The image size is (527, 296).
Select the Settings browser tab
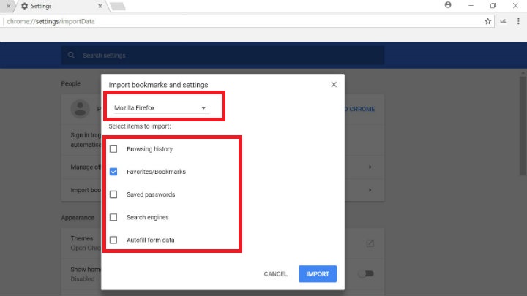[x=61, y=6]
